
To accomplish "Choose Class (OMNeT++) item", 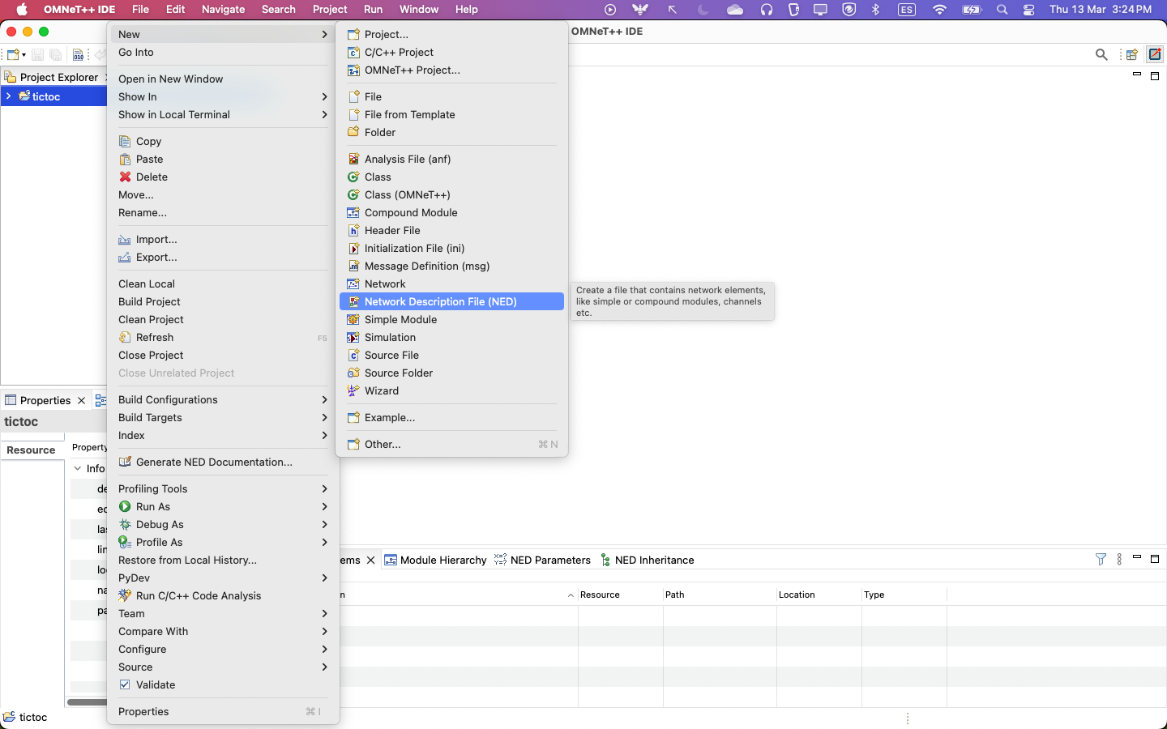I will (451, 194).
